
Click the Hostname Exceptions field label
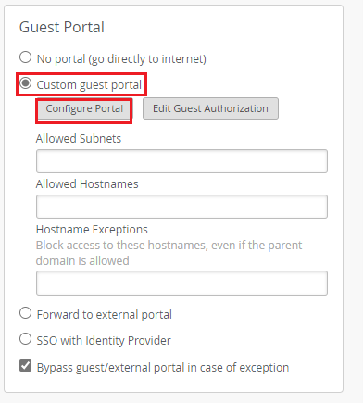(92, 230)
